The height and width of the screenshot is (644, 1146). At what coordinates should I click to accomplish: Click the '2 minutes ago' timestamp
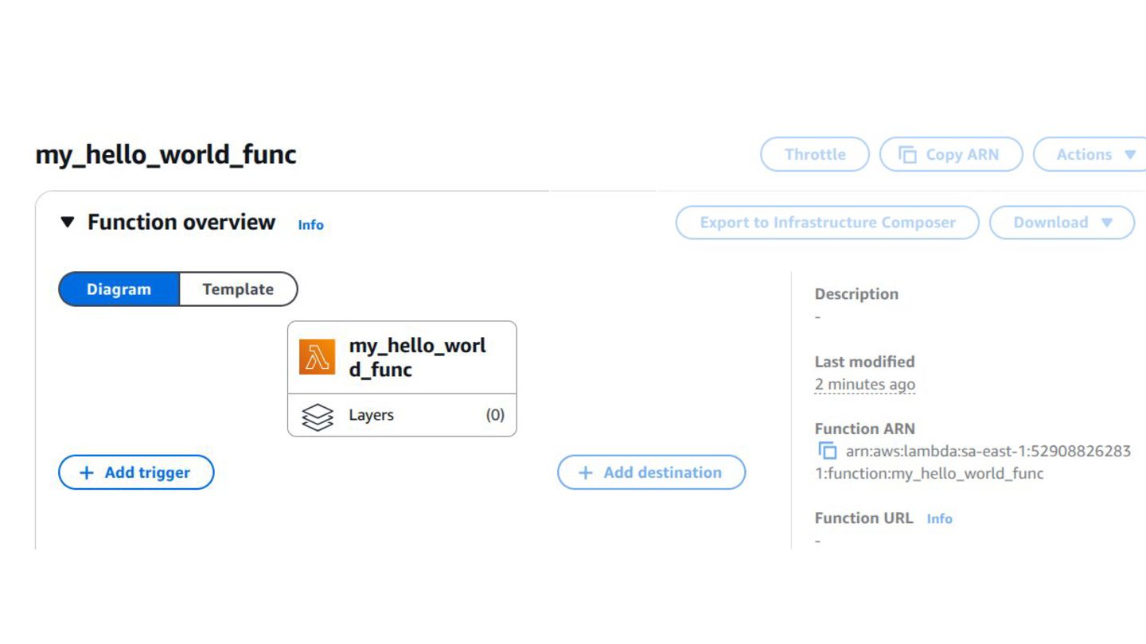coord(864,385)
